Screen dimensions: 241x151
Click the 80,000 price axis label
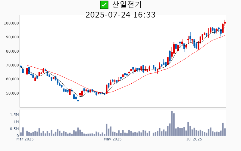pos(12,51)
